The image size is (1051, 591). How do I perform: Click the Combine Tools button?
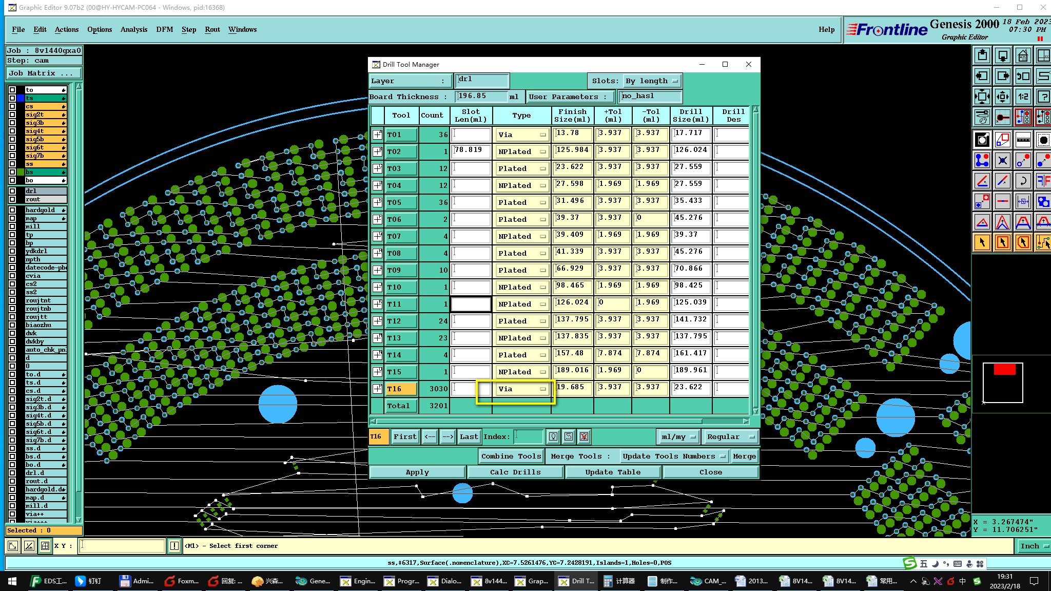[511, 456]
